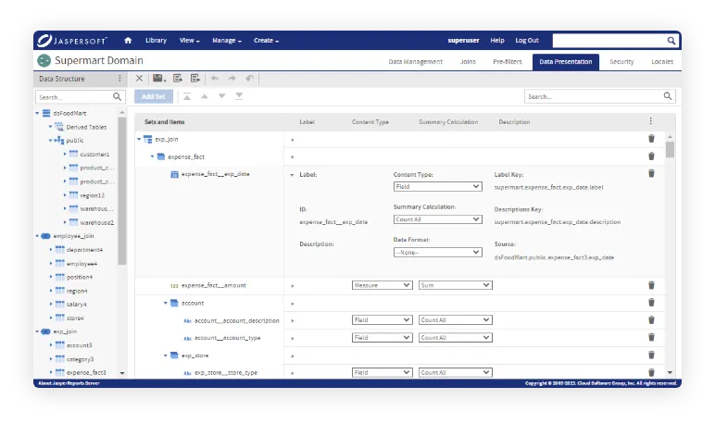Delete the account__account_description item

[x=651, y=320]
